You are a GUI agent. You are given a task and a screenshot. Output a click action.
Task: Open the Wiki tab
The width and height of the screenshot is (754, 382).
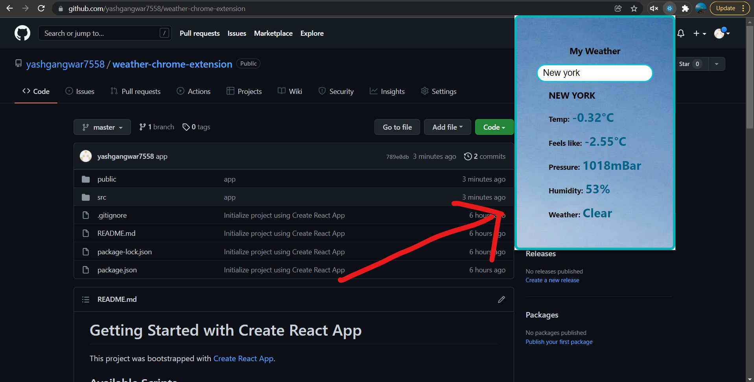[x=290, y=91]
